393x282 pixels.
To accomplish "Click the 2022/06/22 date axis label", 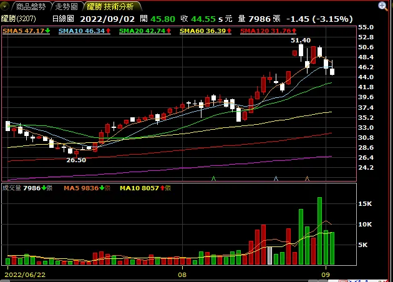I will (x=25, y=275).
